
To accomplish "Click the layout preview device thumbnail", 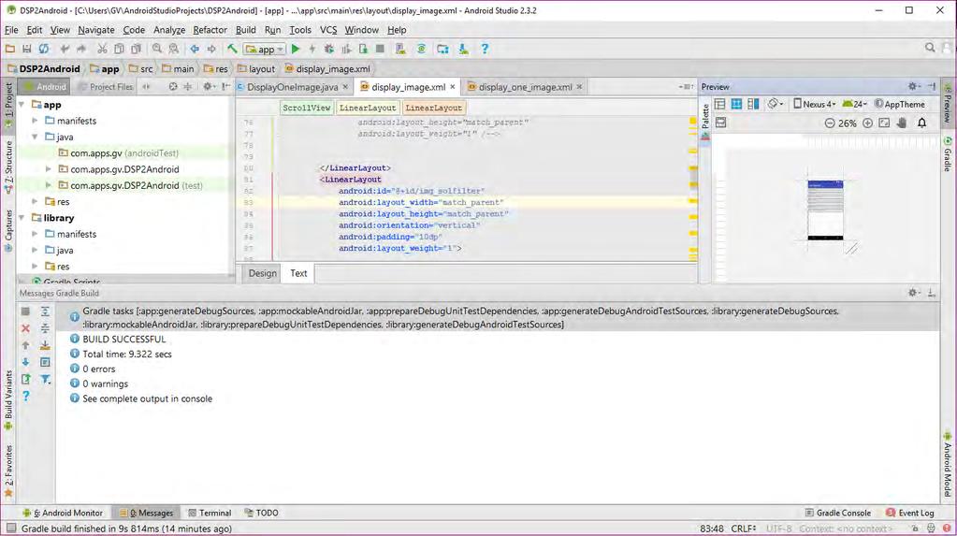I will tap(825, 210).
